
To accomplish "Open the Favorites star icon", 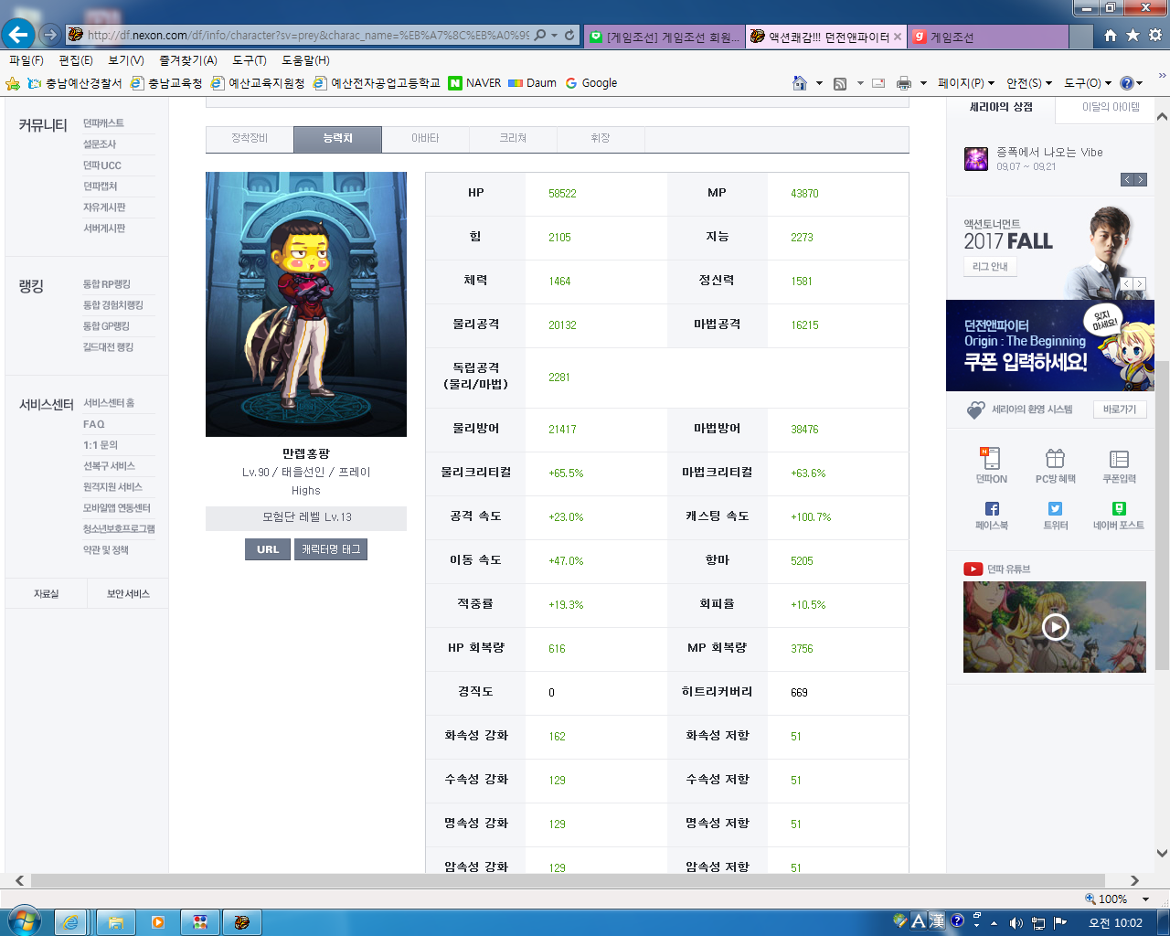I will [1133, 35].
